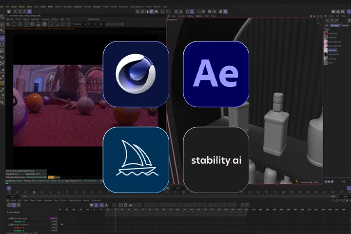This screenshot has width=351, height=234.
Task: Open the Octane menu
Action: coord(148,7)
